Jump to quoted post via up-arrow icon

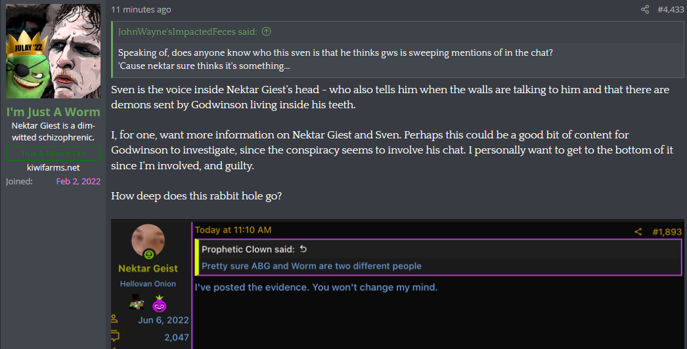pyautogui.click(x=267, y=31)
